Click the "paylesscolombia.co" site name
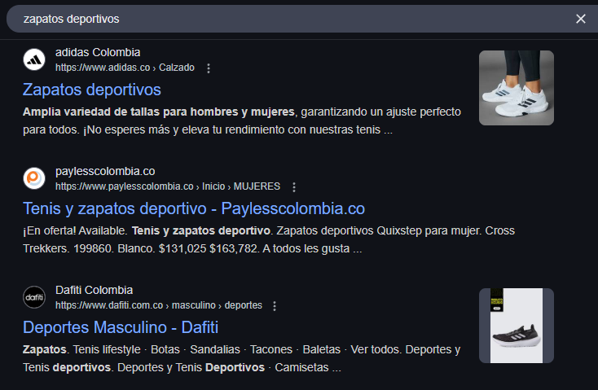598x390 pixels. pyautogui.click(x=105, y=172)
